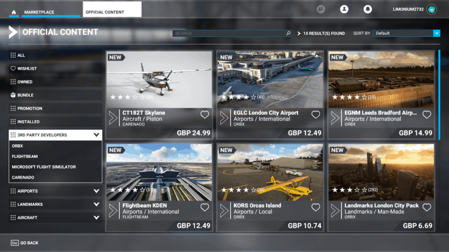Add KORS Orcas Island to wishlist
Image resolution: width=449 pixels, height=252 pixels.
point(316,208)
